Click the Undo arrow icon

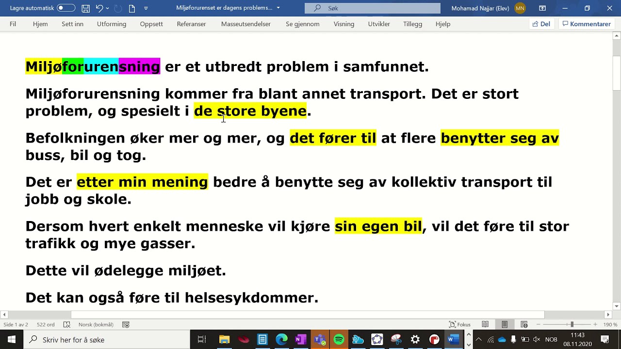[x=99, y=8]
